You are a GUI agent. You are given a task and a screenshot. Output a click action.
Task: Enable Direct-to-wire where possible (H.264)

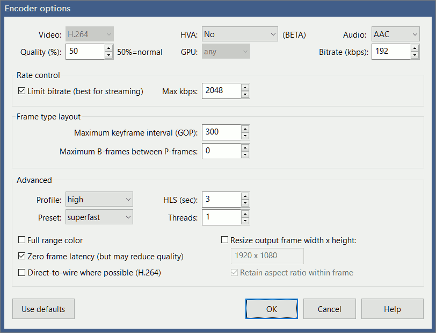coord(22,273)
